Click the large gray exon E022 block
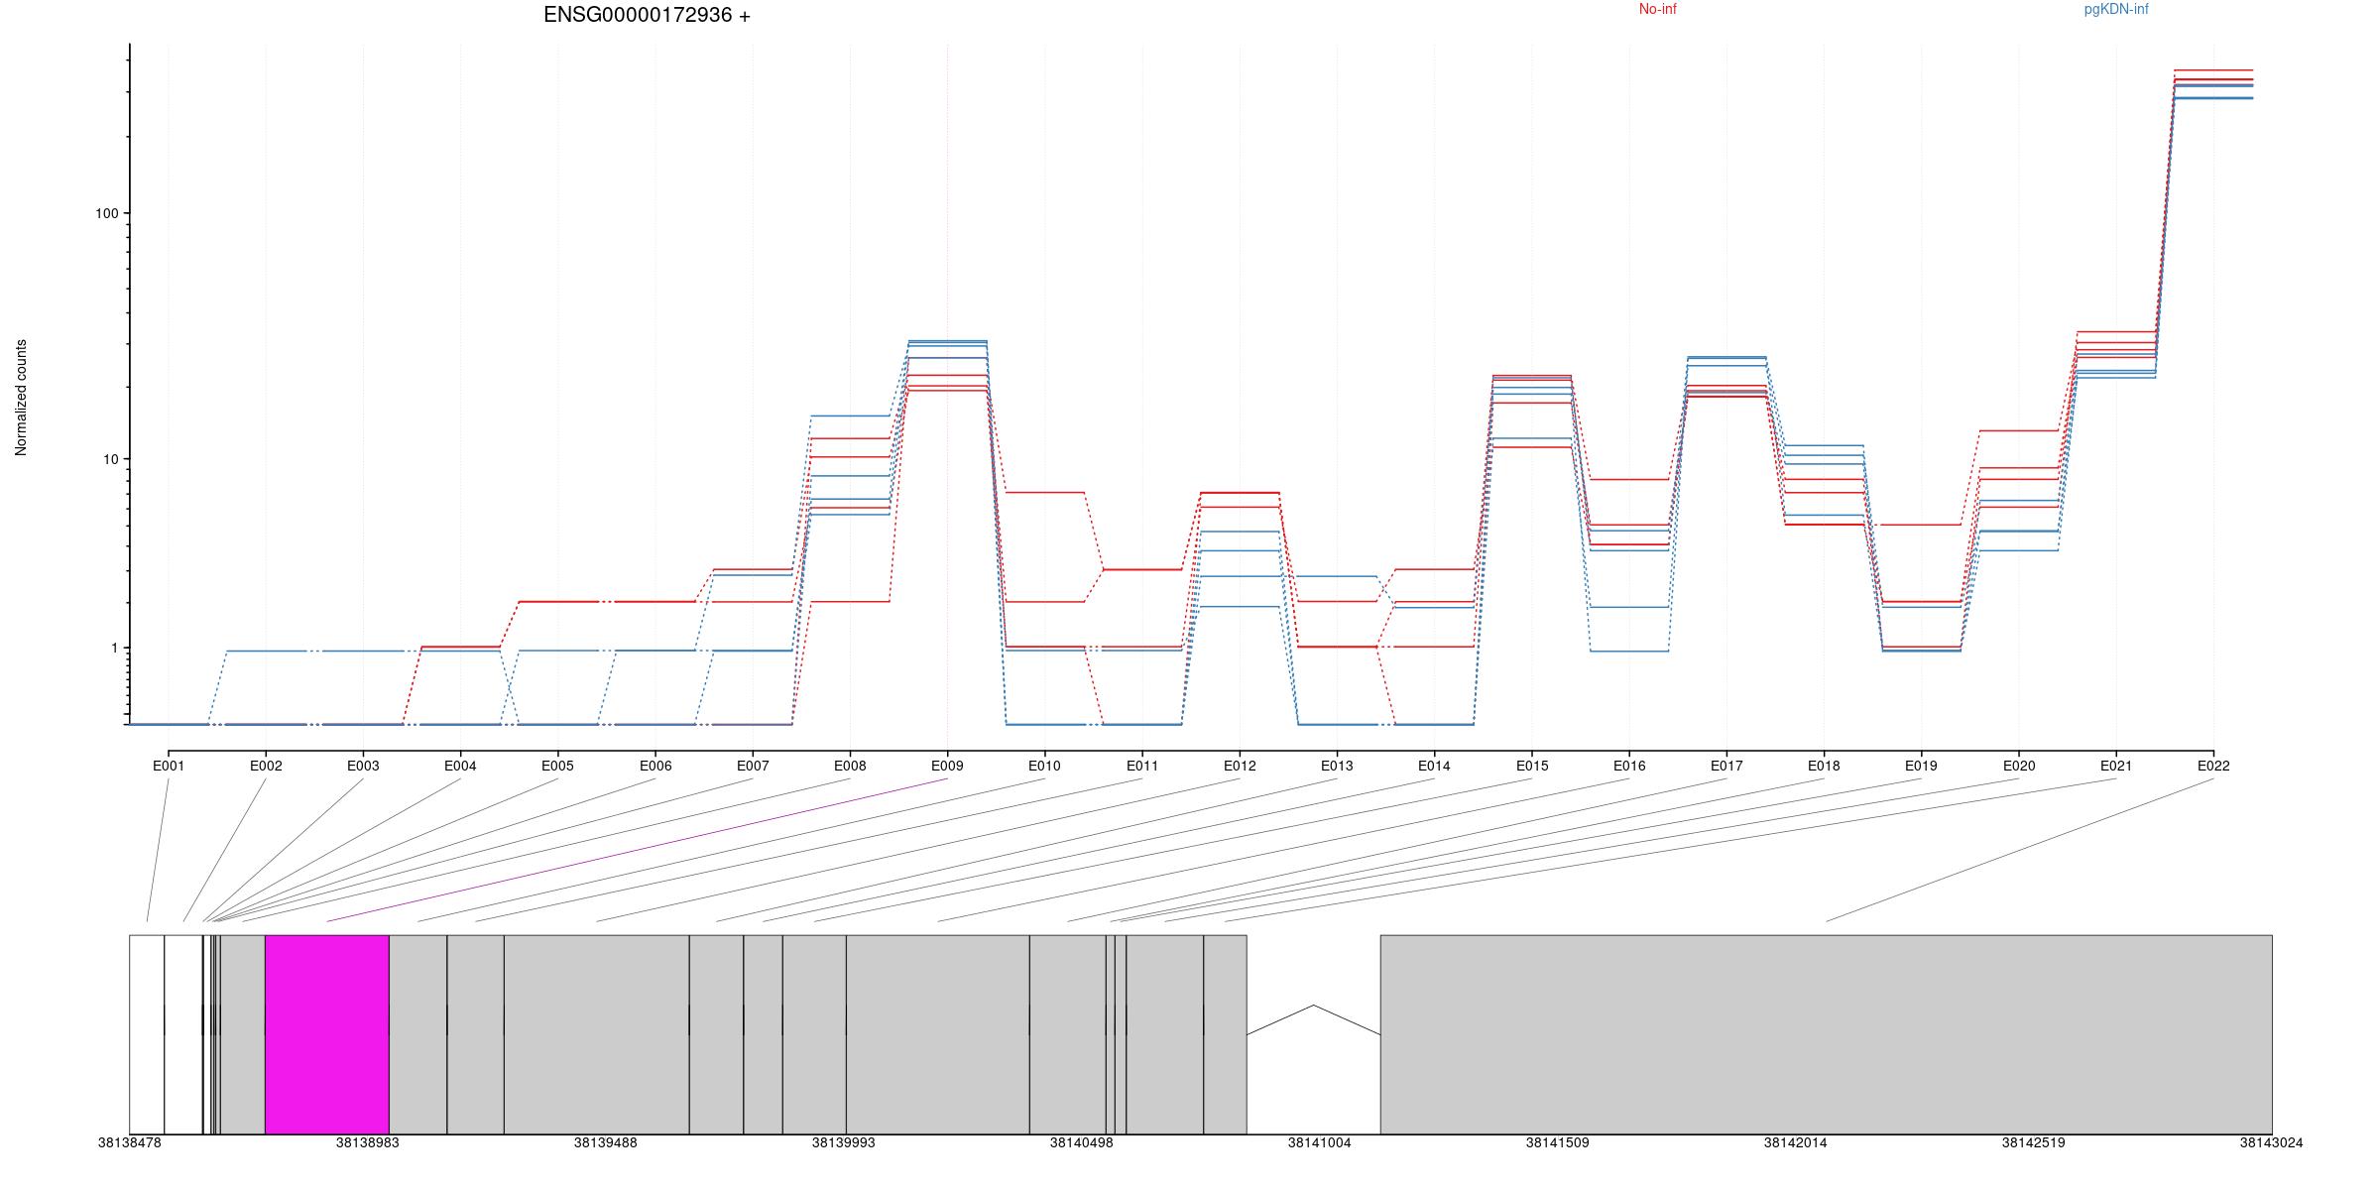Viewport: 2380px width, 1190px height. point(1827,1034)
